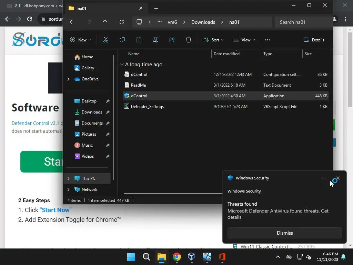Screen dimensions: 353x265
Task: Sort by Name column header
Action: pos(134,54)
